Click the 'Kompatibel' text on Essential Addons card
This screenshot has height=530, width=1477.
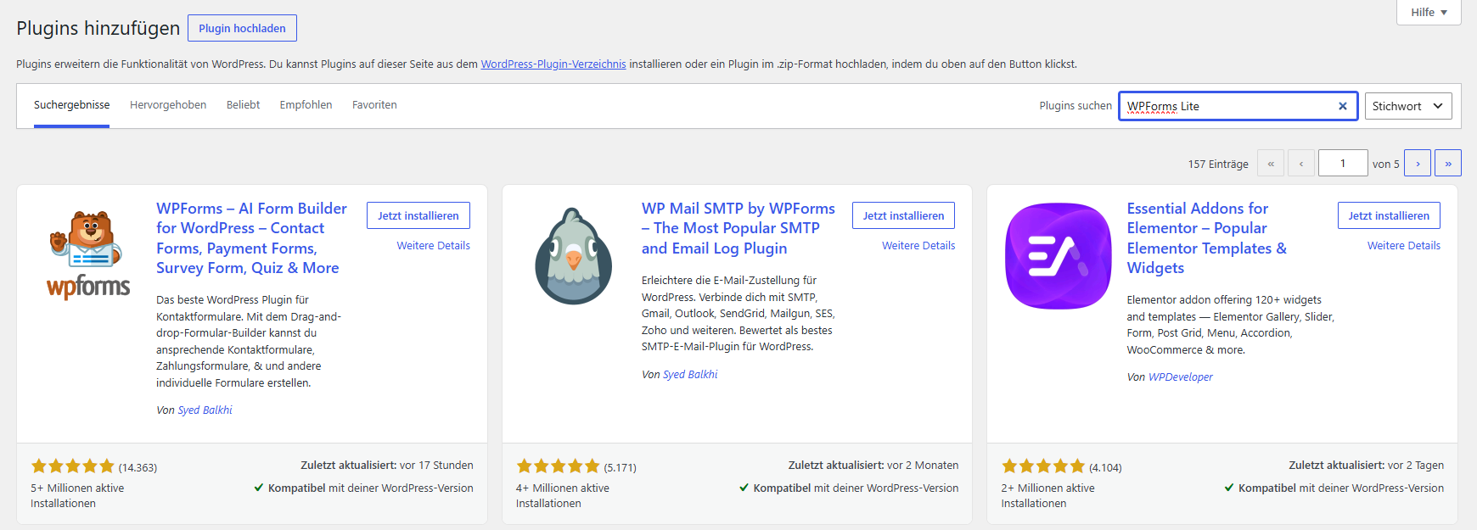[x=1267, y=488]
